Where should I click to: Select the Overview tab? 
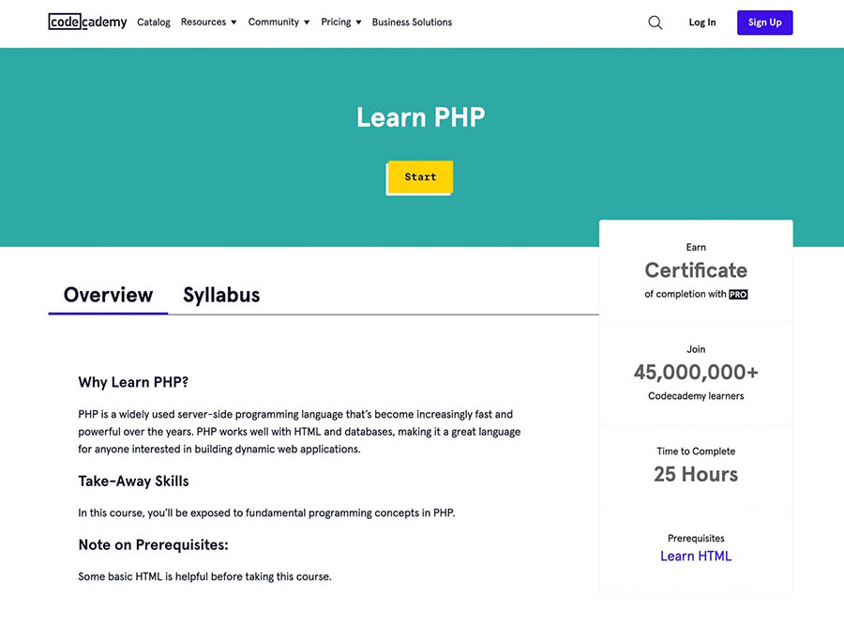click(x=108, y=295)
